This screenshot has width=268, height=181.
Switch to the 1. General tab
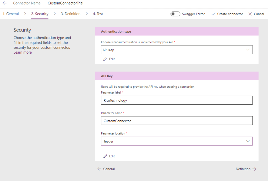point(11,14)
